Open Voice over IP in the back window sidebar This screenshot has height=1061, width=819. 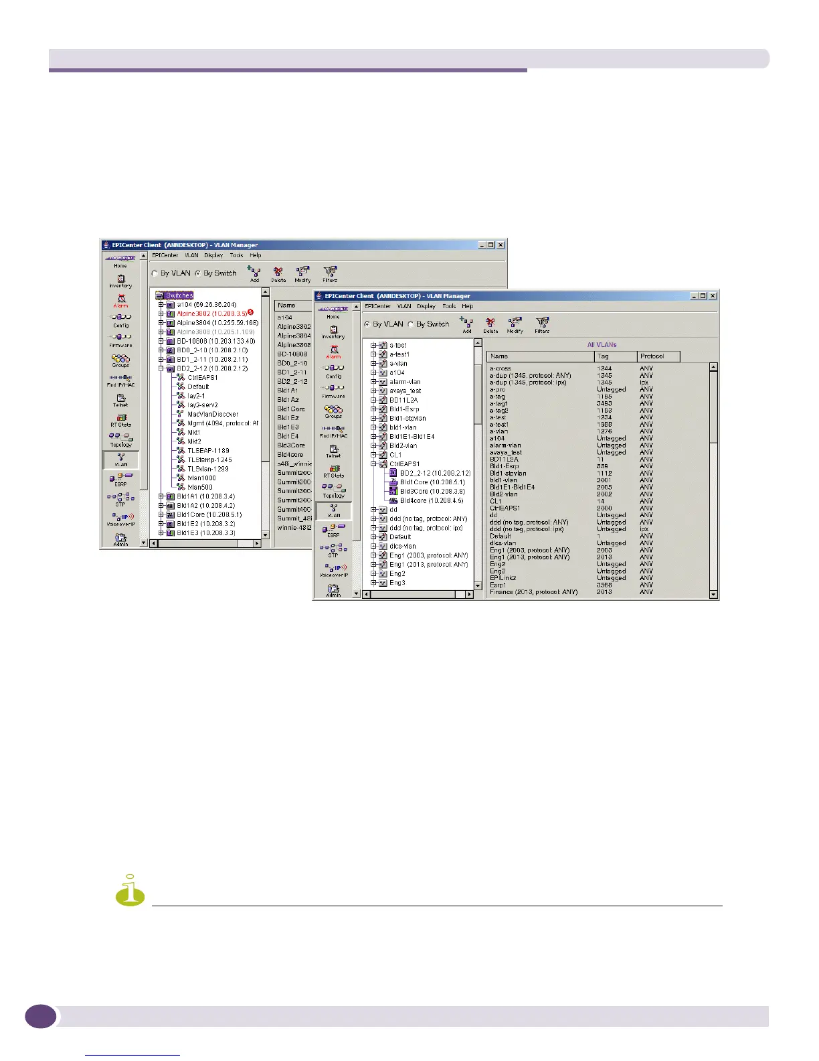(x=120, y=519)
